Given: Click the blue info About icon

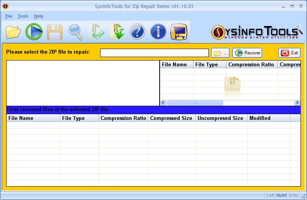Looking at the screenshot, I should click(x=158, y=32).
